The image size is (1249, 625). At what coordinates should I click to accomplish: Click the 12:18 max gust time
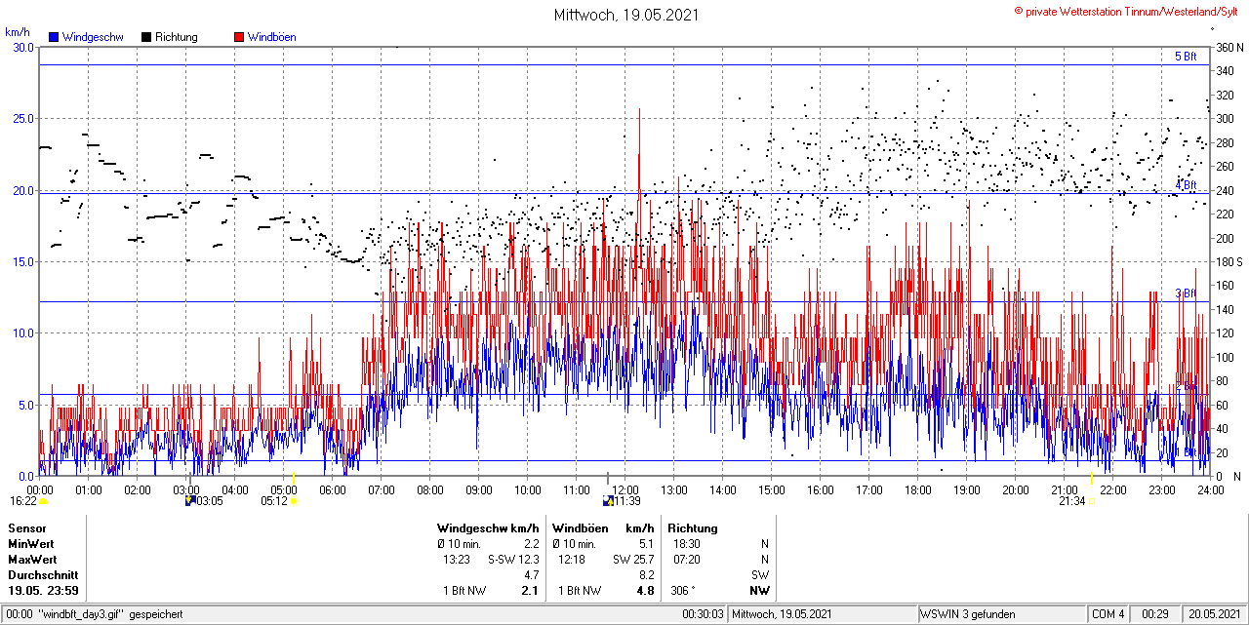(x=572, y=560)
